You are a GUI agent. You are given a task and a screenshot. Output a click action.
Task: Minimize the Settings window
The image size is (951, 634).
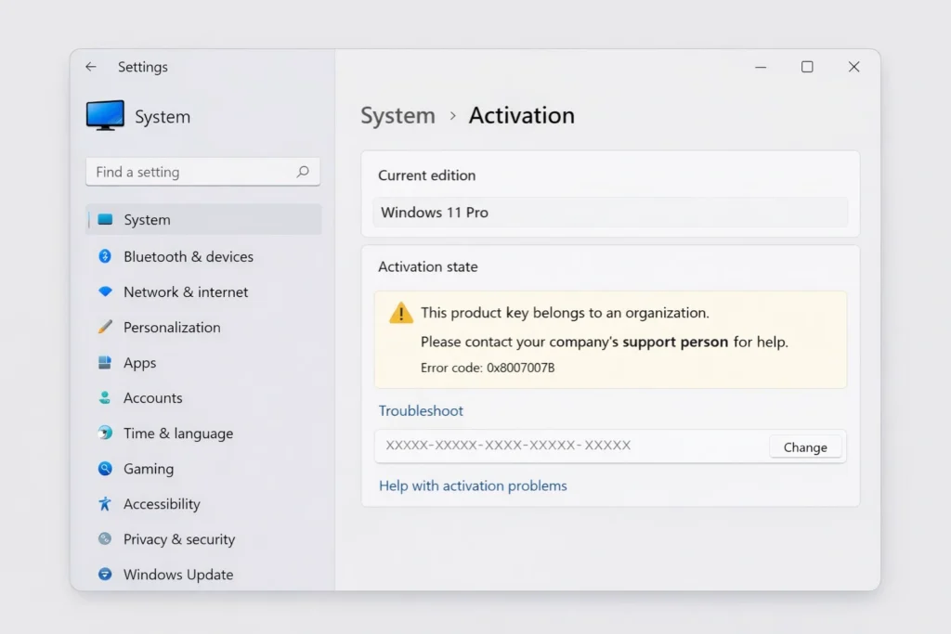coord(761,67)
